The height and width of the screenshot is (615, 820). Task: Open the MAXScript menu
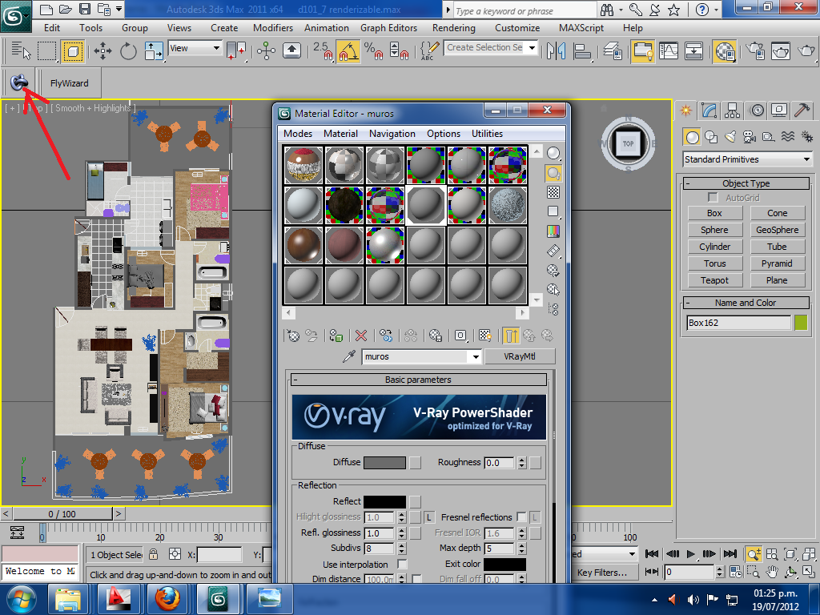coord(581,28)
